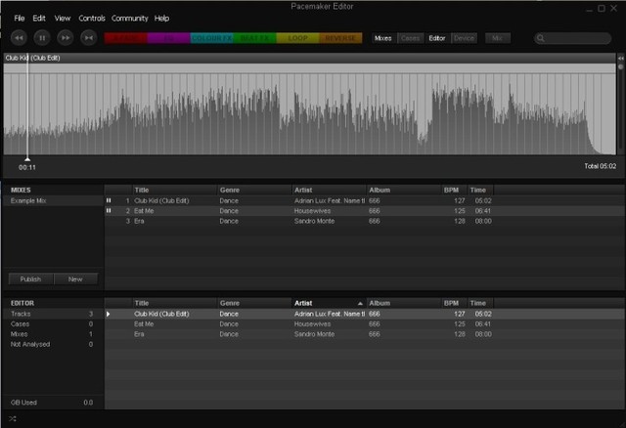
Task: Click the crossfade transition button
Action: (89, 38)
